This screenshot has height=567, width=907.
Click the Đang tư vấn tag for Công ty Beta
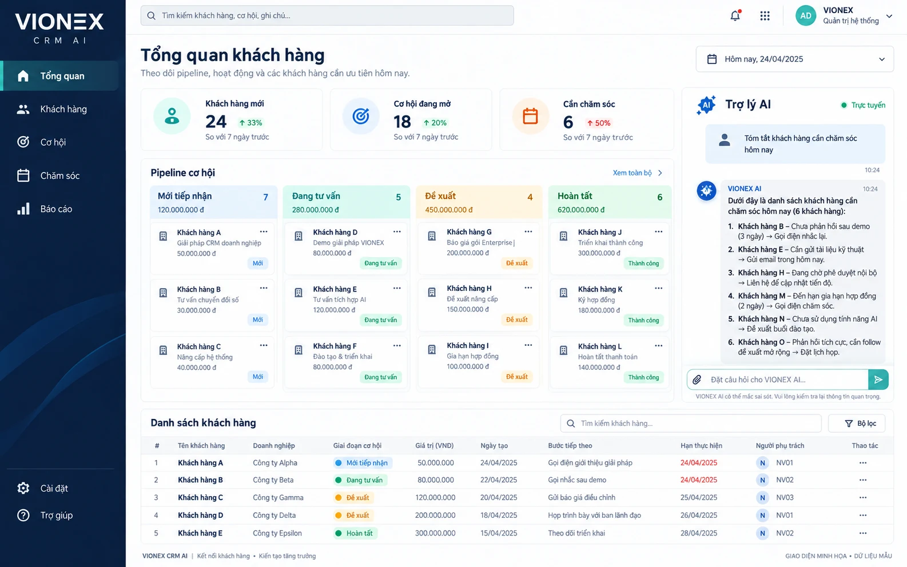[361, 480]
